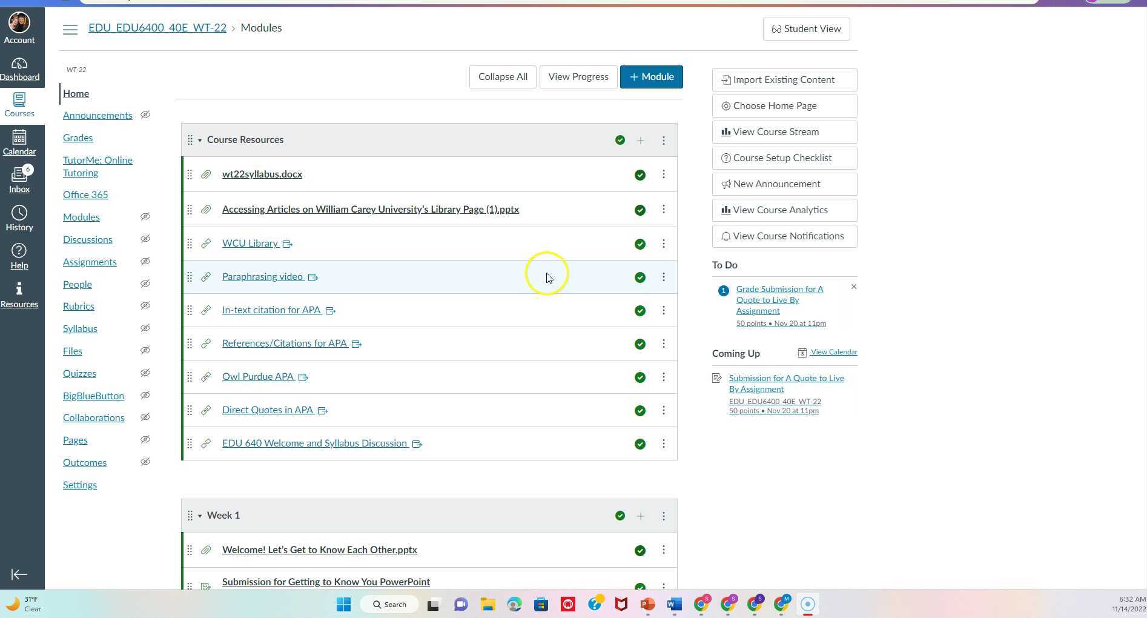Open Settings in the course navigation
The height and width of the screenshot is (618, 1147).
click(x=80, y=485)
